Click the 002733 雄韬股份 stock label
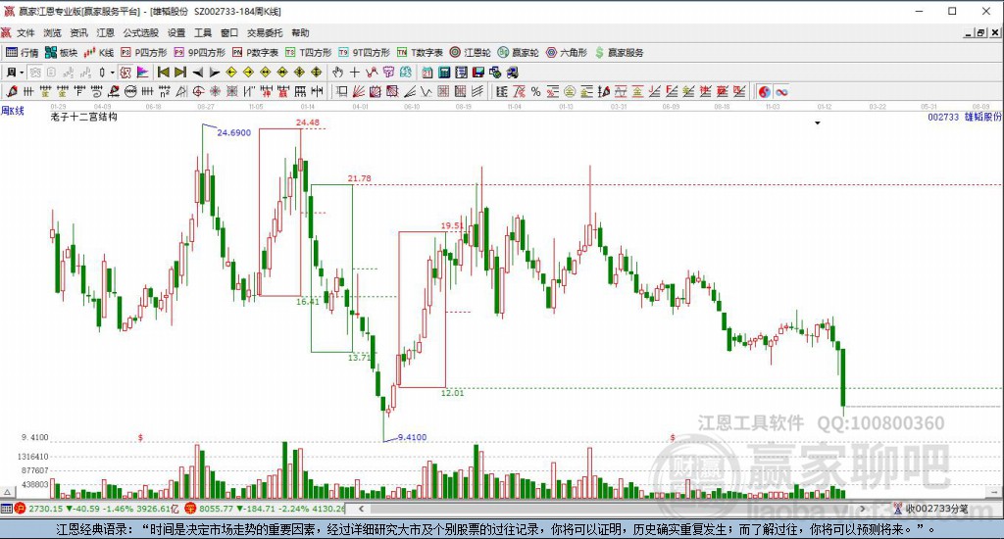The width and height of the screenshot is (1004, 539). tap(965, 117)
